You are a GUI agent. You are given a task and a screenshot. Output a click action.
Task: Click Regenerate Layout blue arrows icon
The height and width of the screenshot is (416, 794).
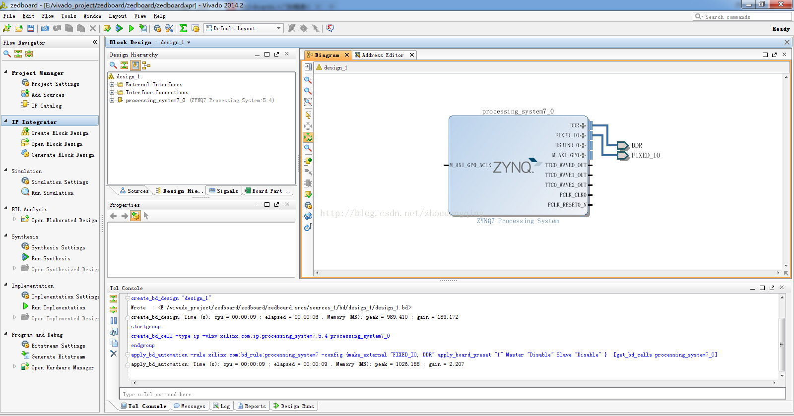pyautogui.click(x=308, y=216)
